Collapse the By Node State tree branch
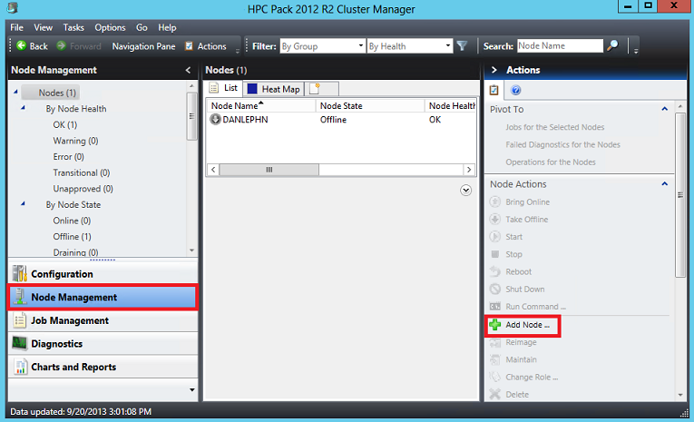Screen dimensions: 694x422 pos(23,204)
